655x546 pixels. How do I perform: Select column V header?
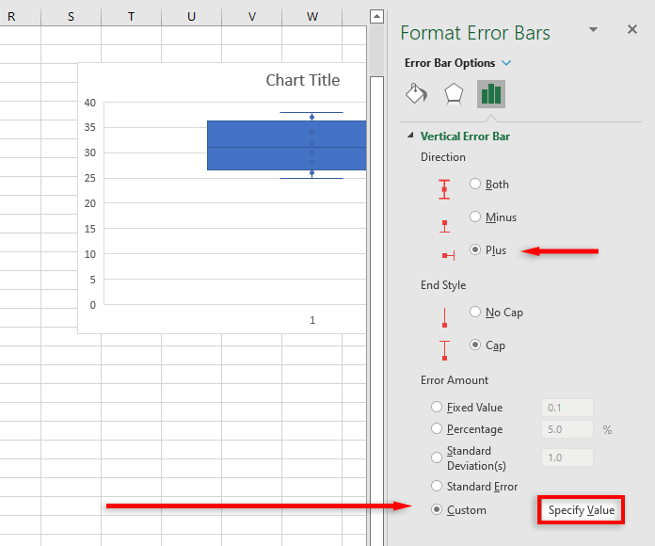(x=252, y=17)
